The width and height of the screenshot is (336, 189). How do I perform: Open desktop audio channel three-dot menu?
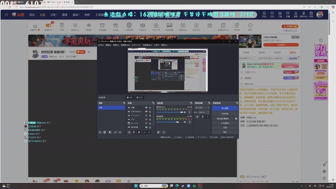point(189,122)
